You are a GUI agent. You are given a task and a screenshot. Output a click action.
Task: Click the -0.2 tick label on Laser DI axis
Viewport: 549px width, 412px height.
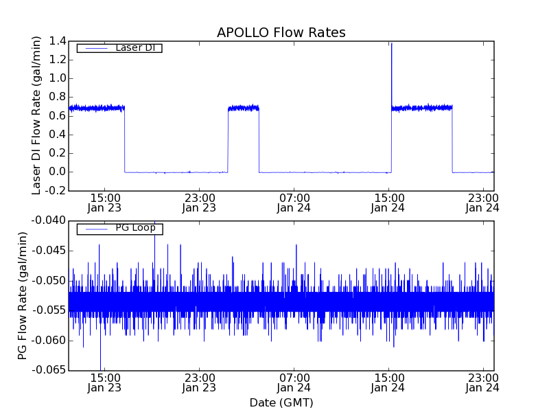(56, 191)
